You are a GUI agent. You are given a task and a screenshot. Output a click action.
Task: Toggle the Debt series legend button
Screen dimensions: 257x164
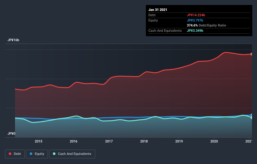point(15,154)
